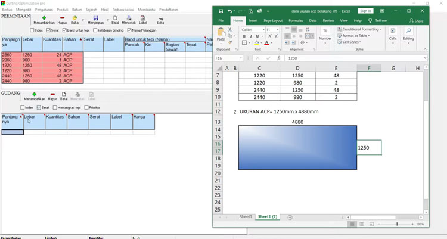447x239 pixels.
Task: Open the Calibri font name dropdown
Action: pyautogui.click(x=263, y=30)
